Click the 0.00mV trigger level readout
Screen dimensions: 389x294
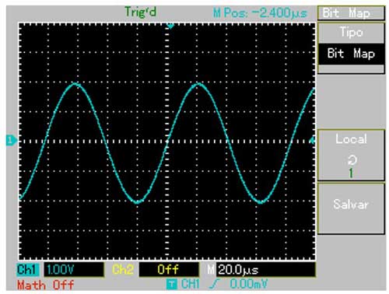(248, 285)
